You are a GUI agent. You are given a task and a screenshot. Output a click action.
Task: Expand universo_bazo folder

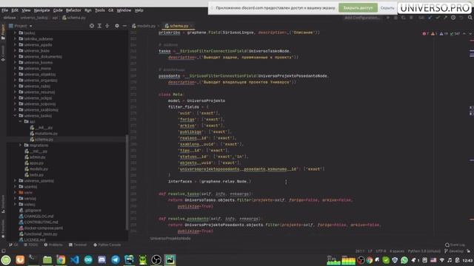tap(15, 51)
